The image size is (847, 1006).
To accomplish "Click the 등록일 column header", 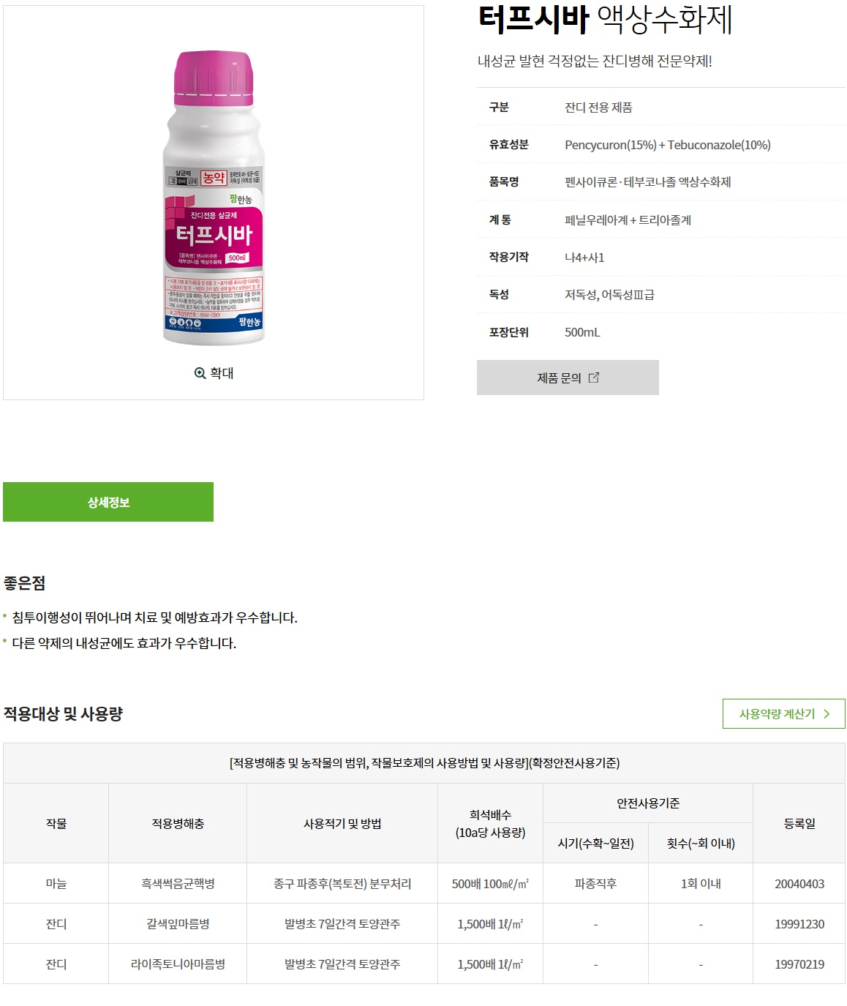I will [799, 824].
